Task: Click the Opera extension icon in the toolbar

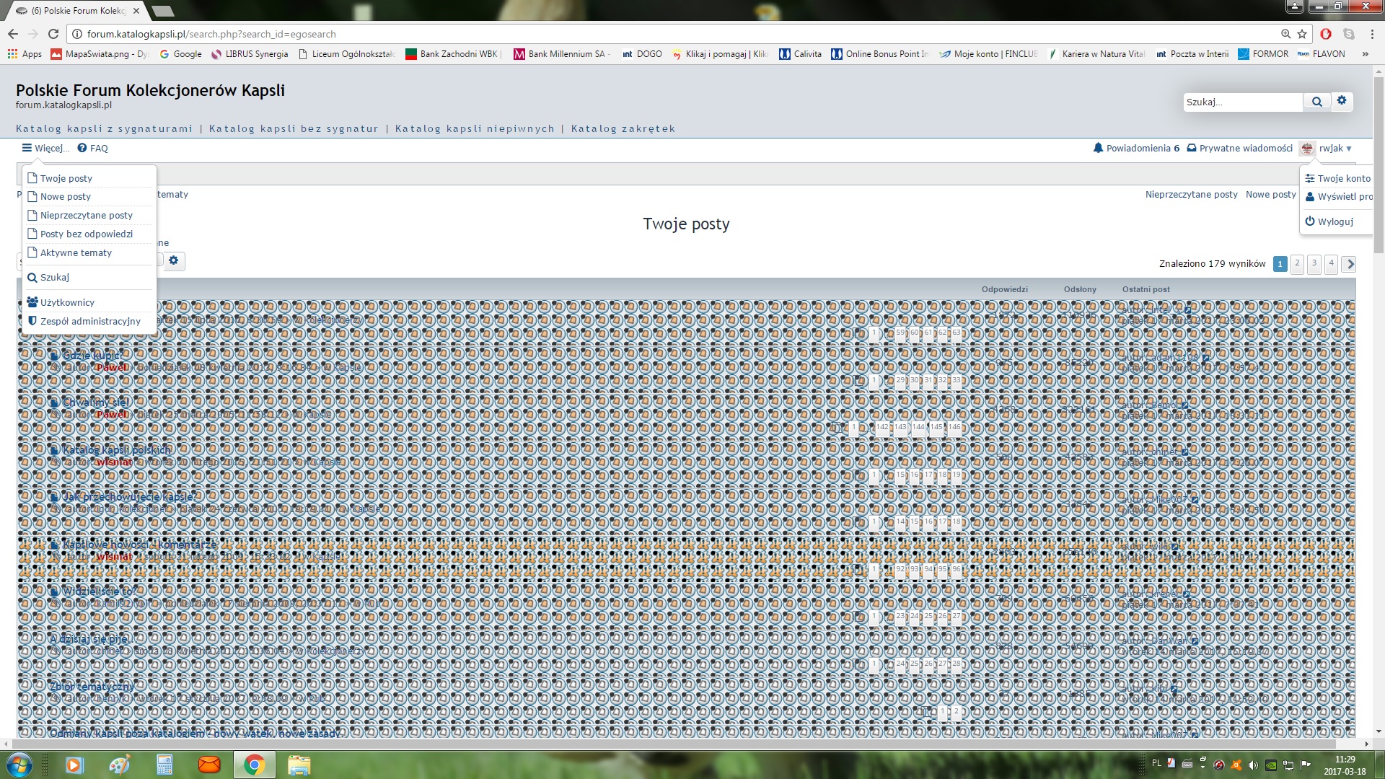Action: tap(1326, 34)
